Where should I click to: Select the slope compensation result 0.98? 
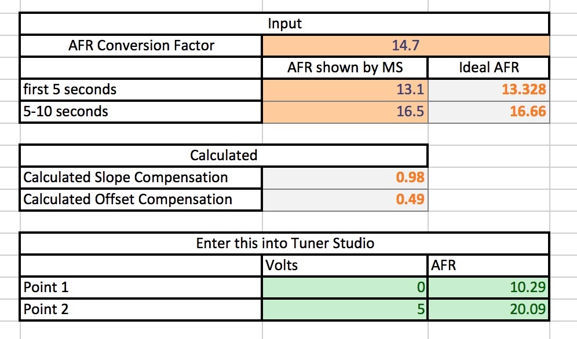click(x=345, y=177)
